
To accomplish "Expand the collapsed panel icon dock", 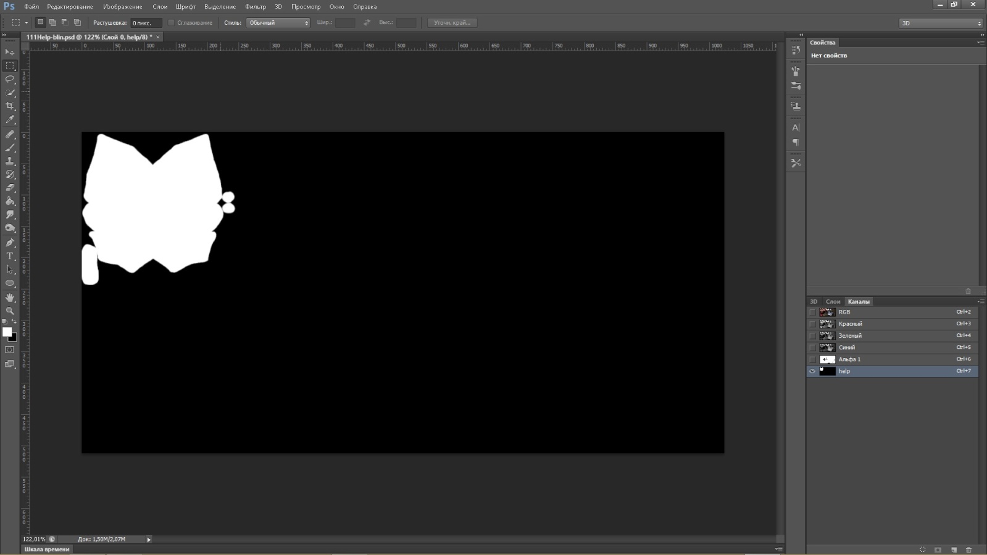I will 801,35.
